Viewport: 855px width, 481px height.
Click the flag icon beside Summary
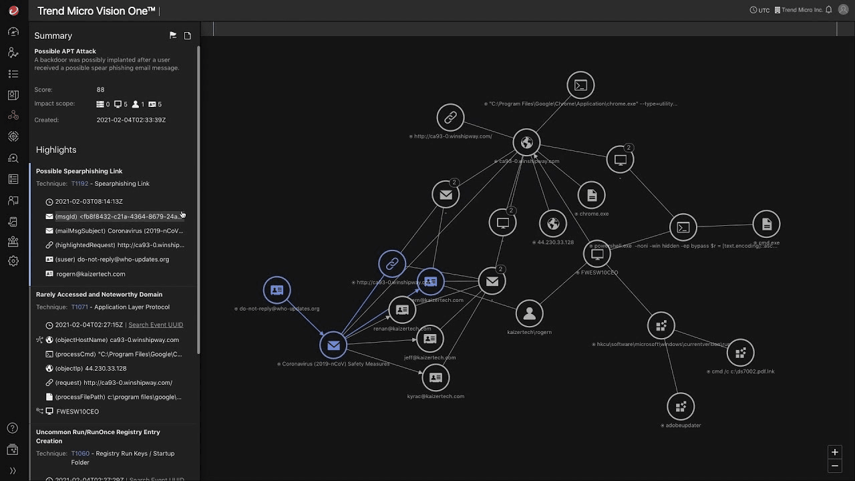pos(173,35)
